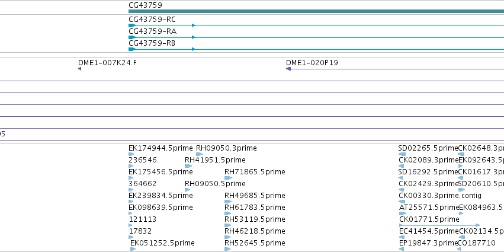Click the 236546 EST label
Image resolution: width=504 pixels, height=252 pixels.
pyautogui.click(x=142, y=160)
